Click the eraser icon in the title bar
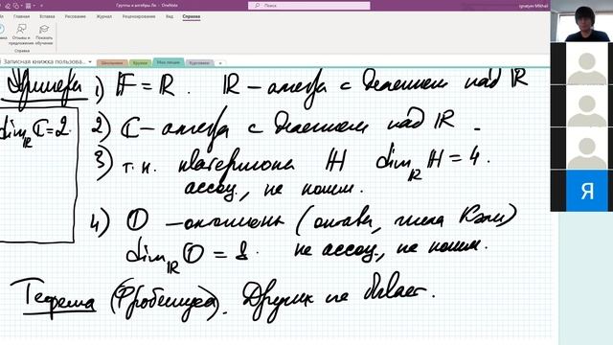613x345 pixels. [x=7, y=6]
